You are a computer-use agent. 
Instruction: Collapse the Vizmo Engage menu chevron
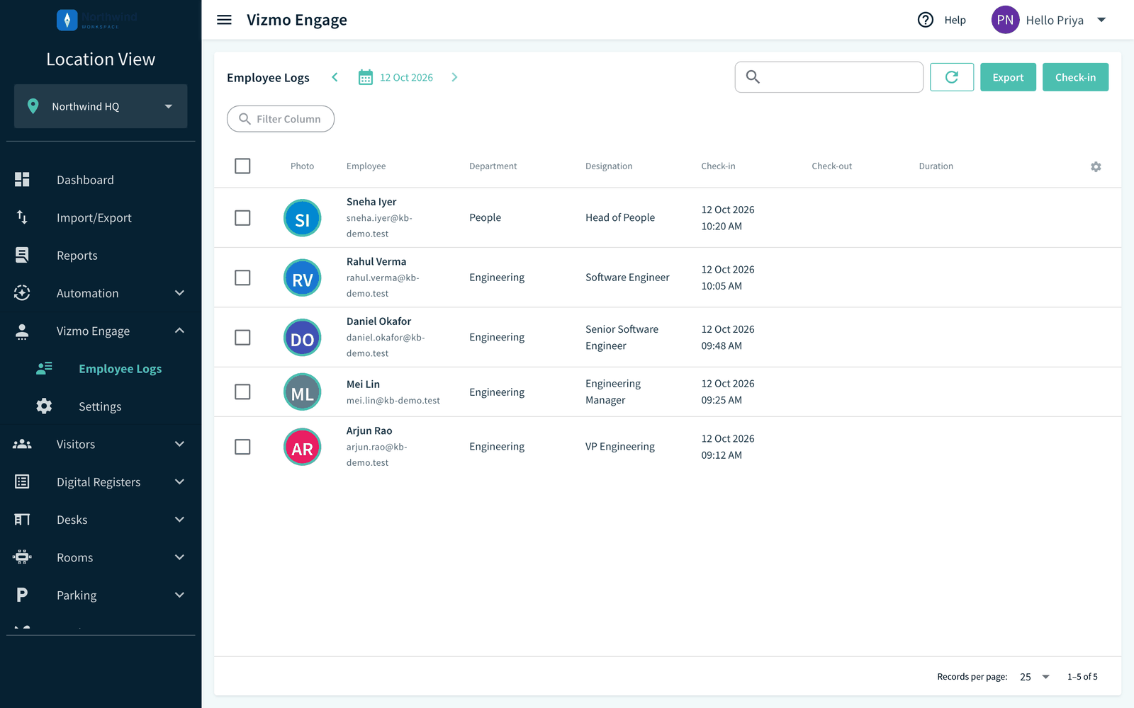click(x=179, y=331)
